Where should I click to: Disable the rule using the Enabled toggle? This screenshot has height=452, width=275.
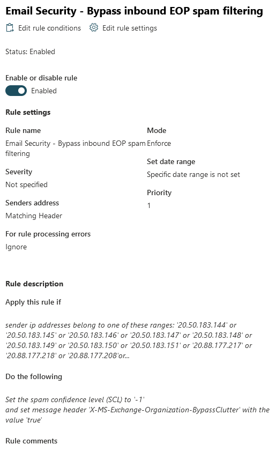16,91
